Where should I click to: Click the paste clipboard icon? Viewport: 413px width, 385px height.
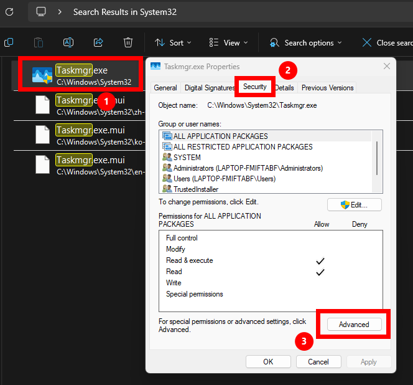pyautogui.click(x=39, y=42)
